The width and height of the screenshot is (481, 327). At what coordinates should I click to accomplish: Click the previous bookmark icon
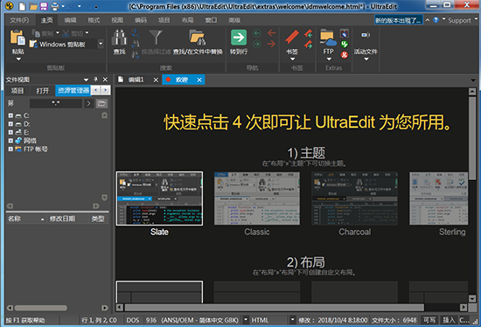pyautogui.click(x=309, y=33)
